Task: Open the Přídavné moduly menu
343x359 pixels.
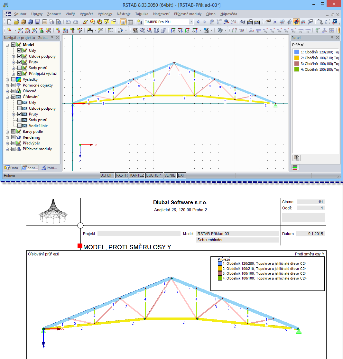Action: tap(188, 14)
